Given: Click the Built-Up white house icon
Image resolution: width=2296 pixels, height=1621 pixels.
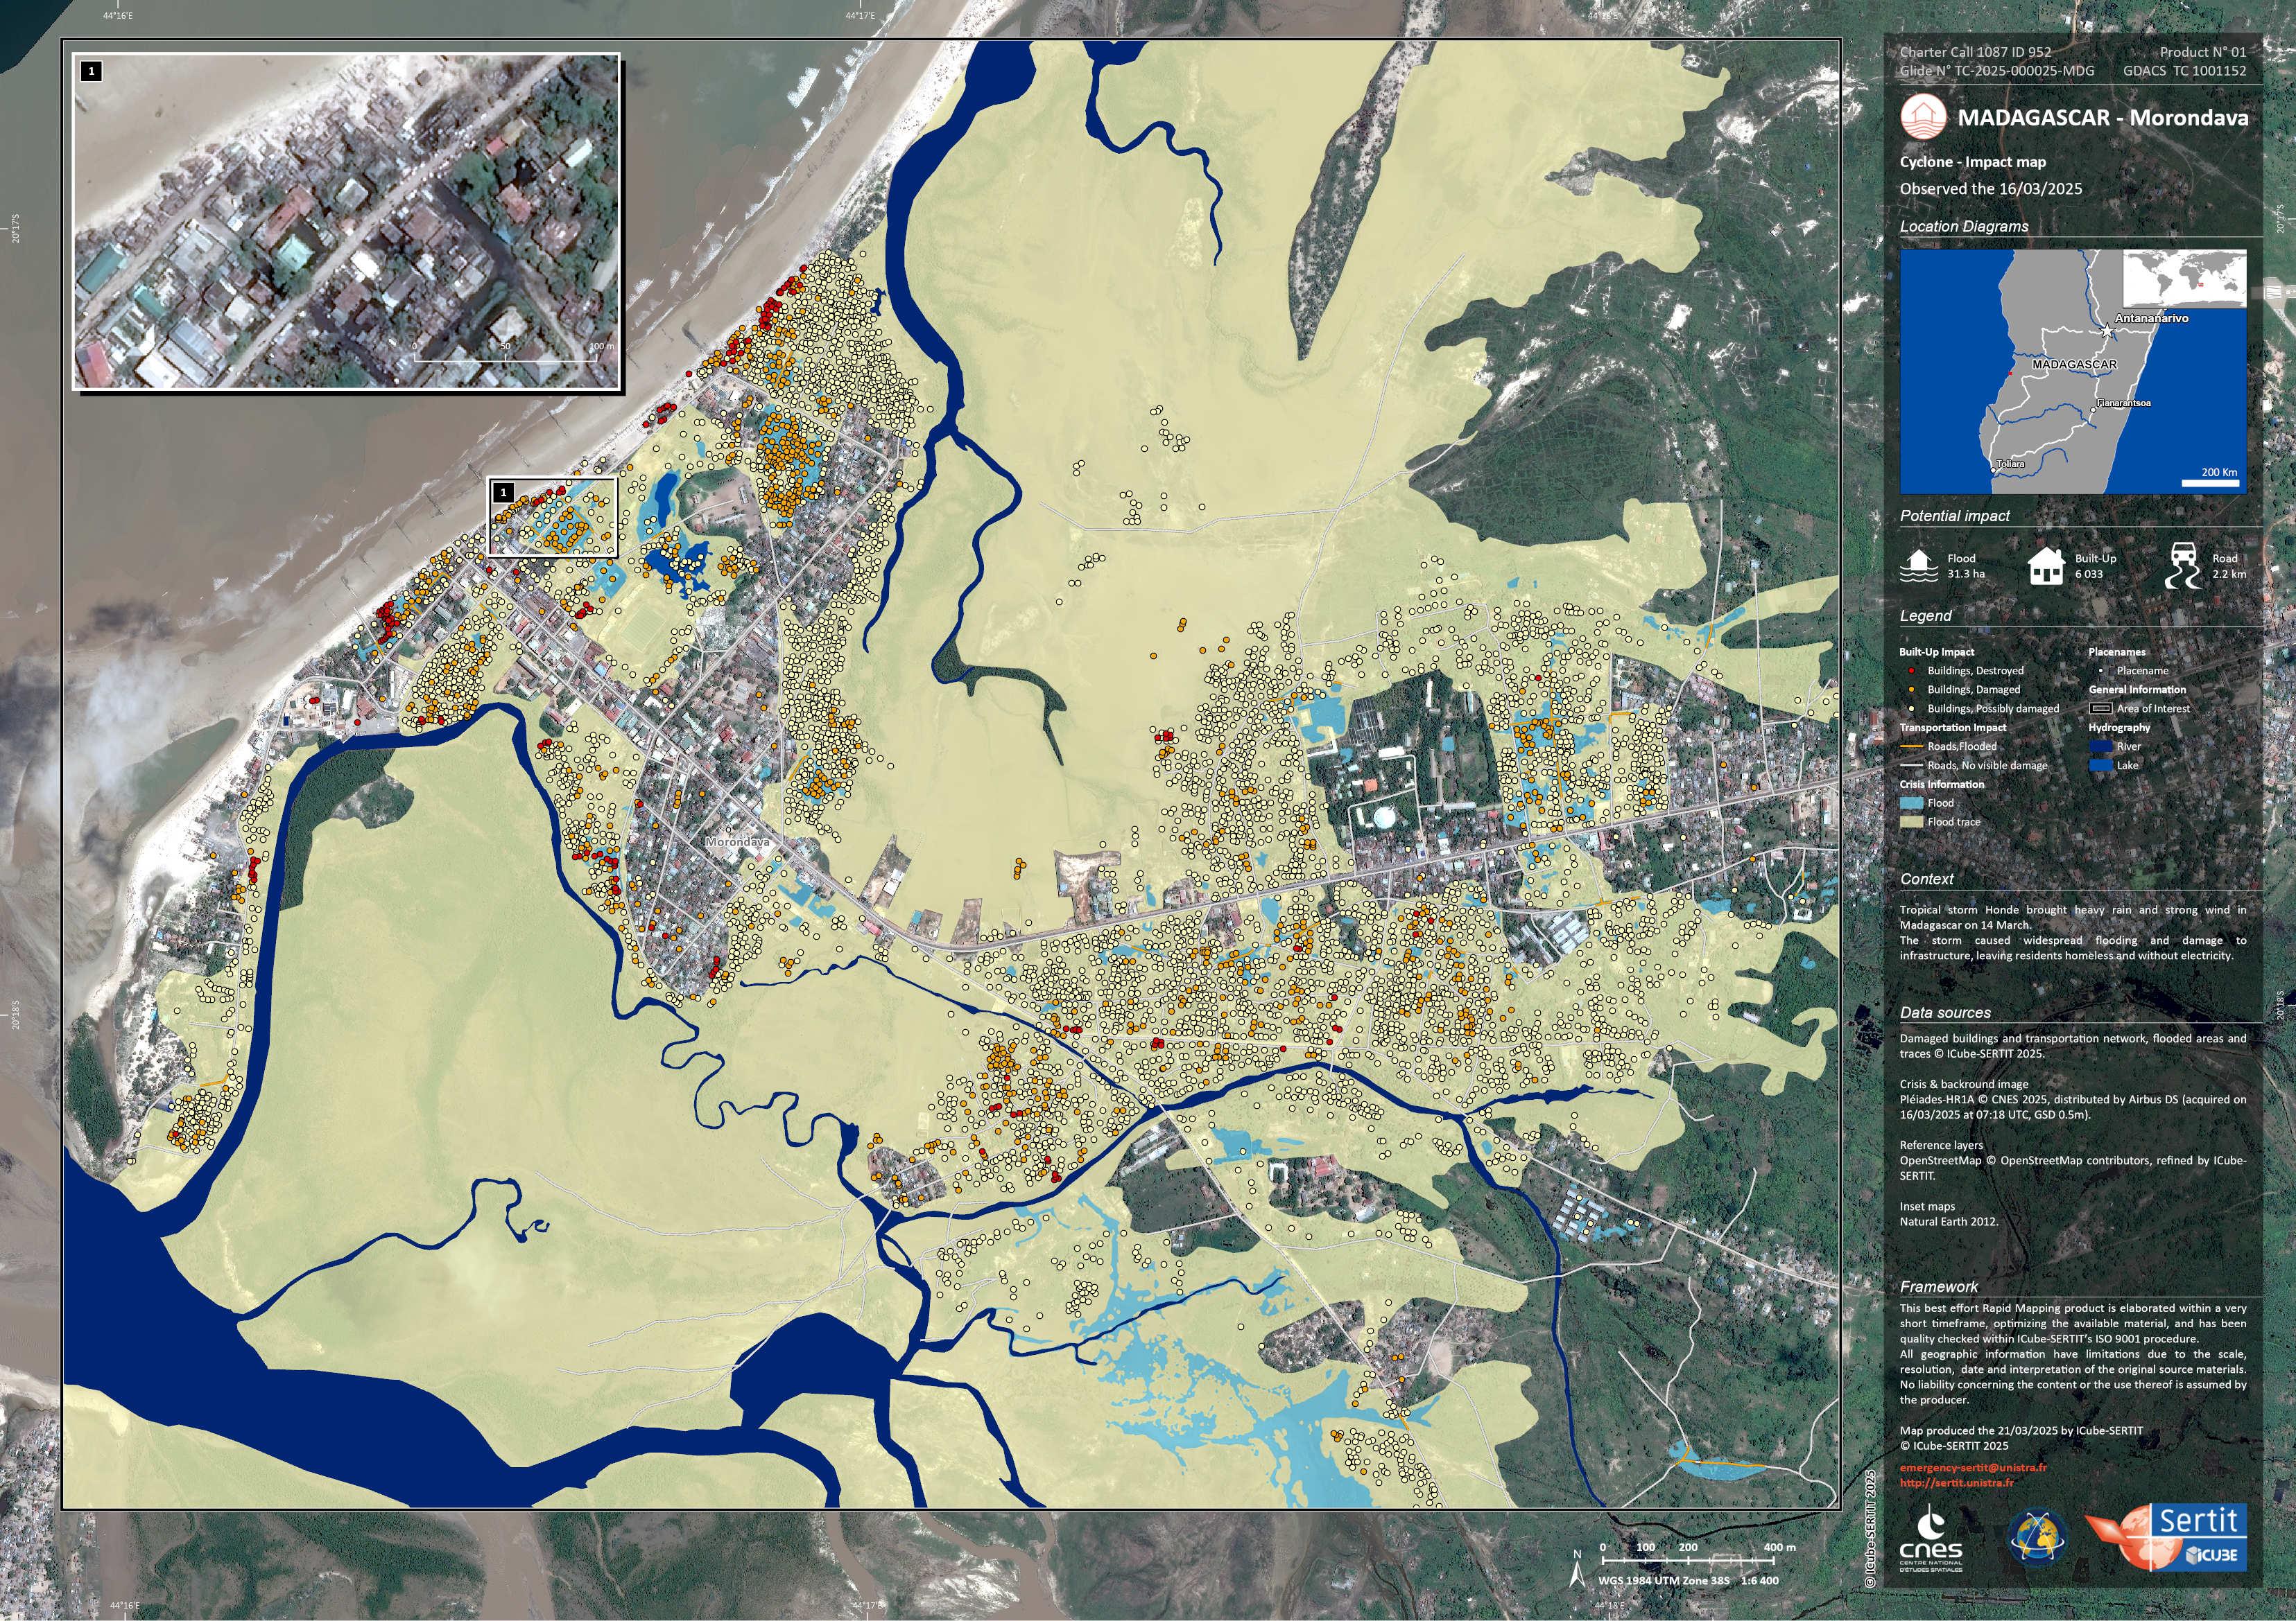Looking at the screenshot, I should point(2047,566).
